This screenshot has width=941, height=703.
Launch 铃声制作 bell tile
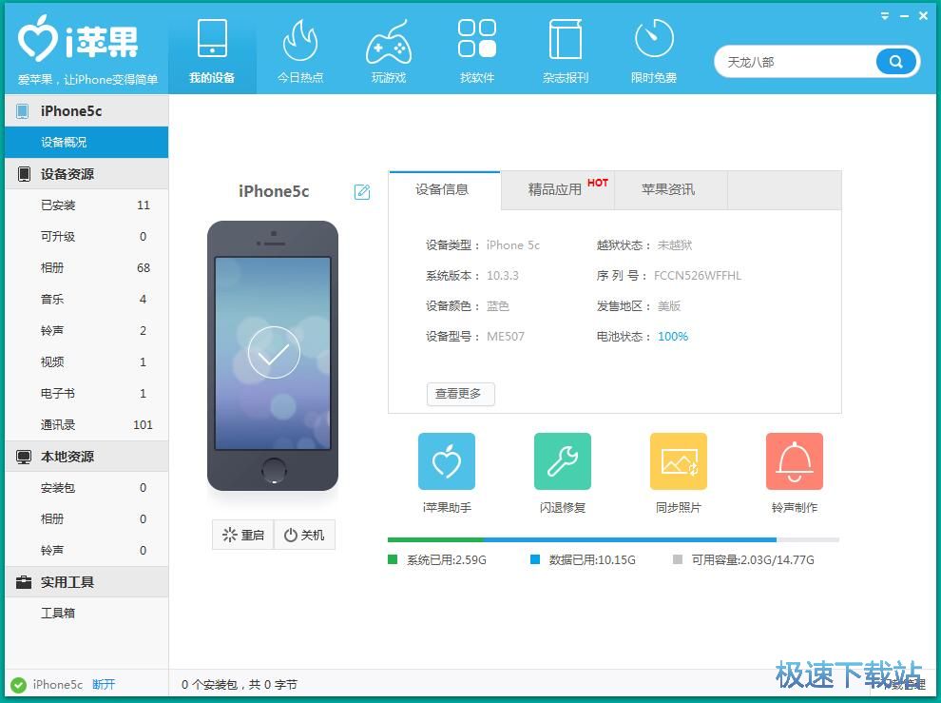pyautogui.click(x=795, y=461)
